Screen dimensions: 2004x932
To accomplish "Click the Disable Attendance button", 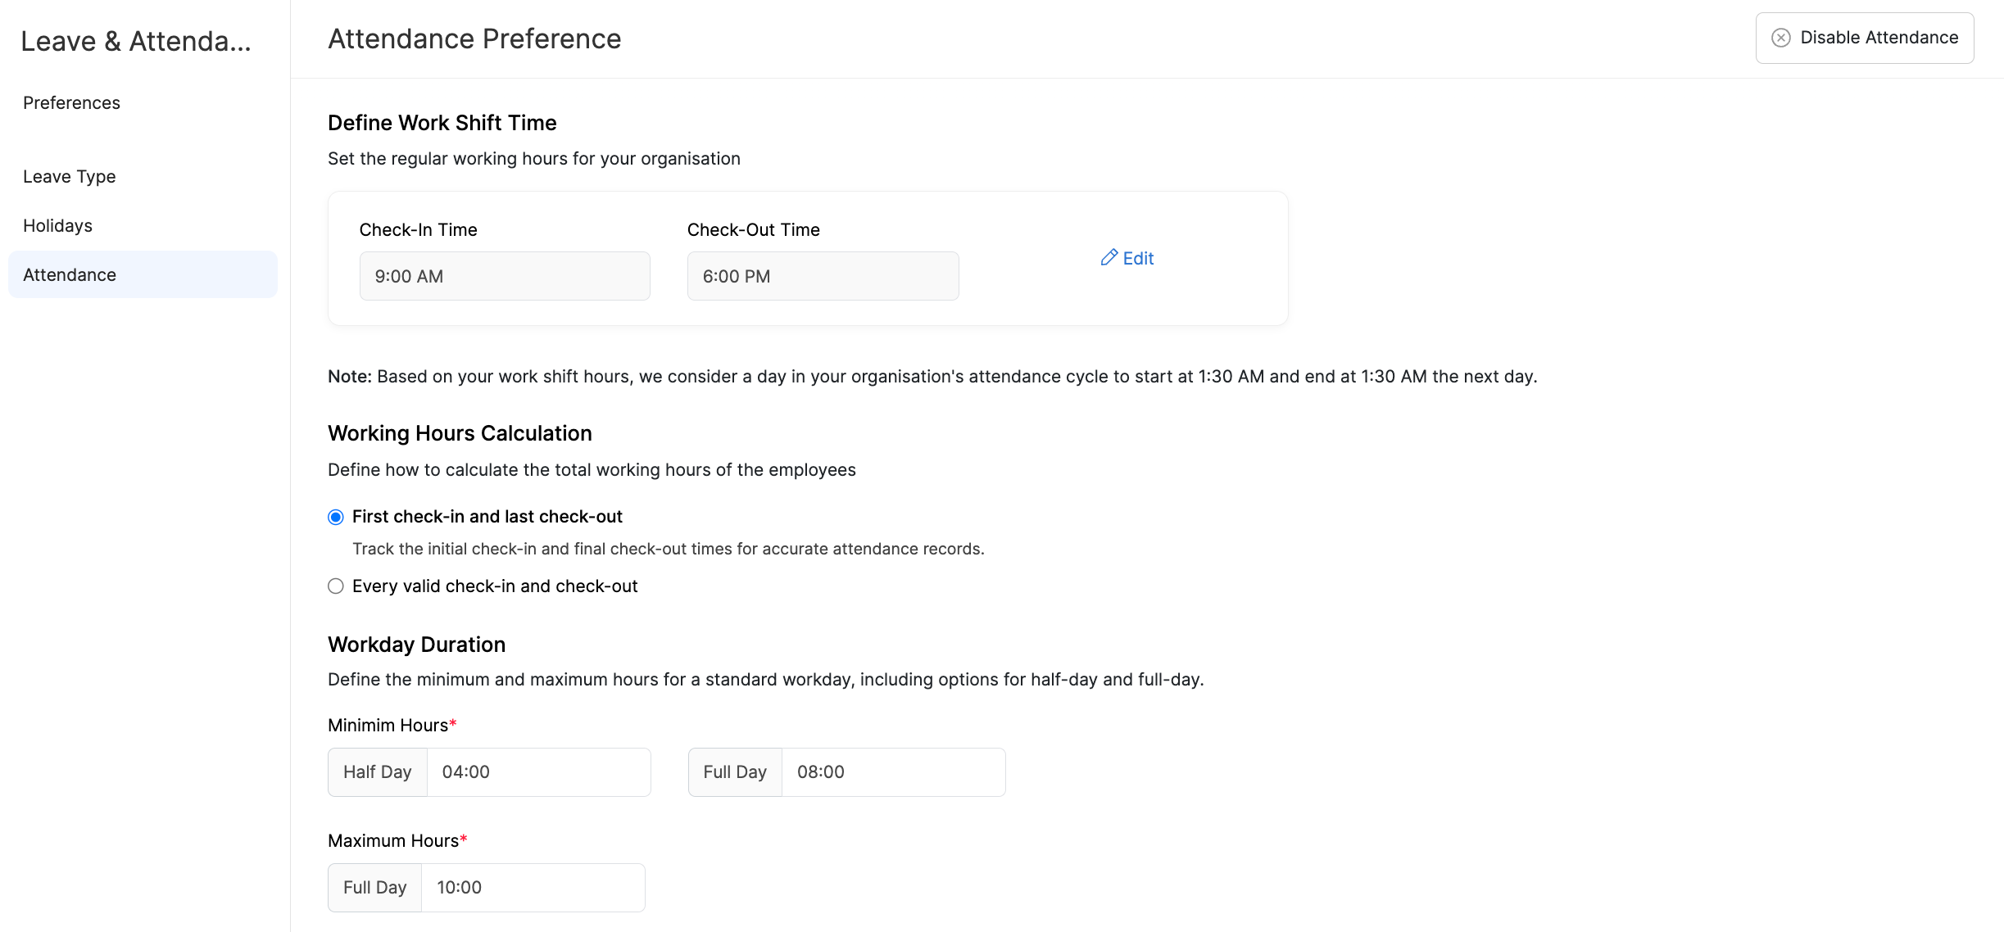I will 1864,38.
